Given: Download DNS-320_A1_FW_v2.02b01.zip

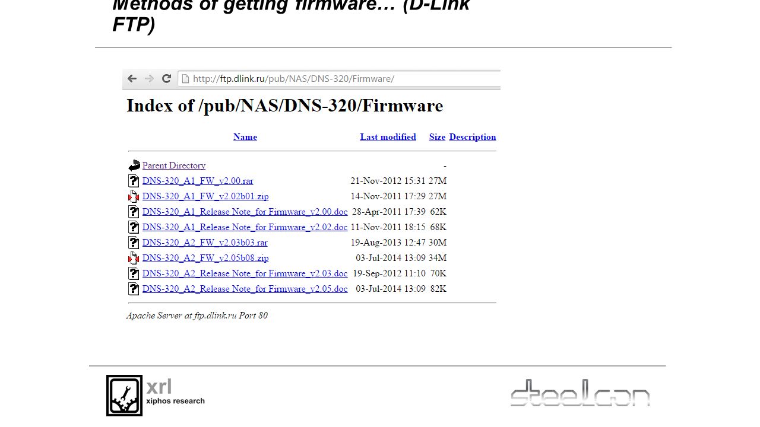Looking at the screenshot, I should [205, 196].
